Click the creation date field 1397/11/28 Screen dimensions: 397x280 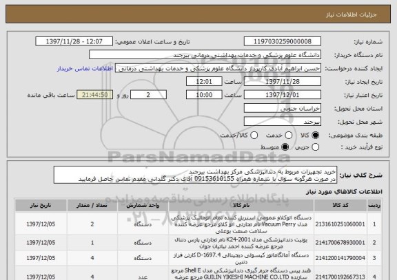click(x=283, y=82)
